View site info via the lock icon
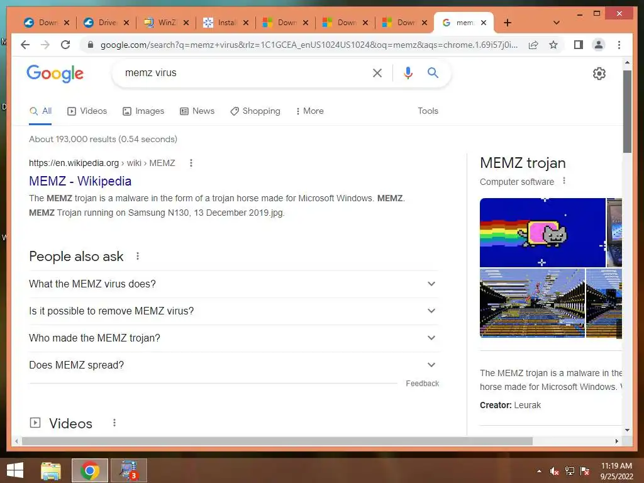Screen dimensions: 644x483 click(91, 45)
